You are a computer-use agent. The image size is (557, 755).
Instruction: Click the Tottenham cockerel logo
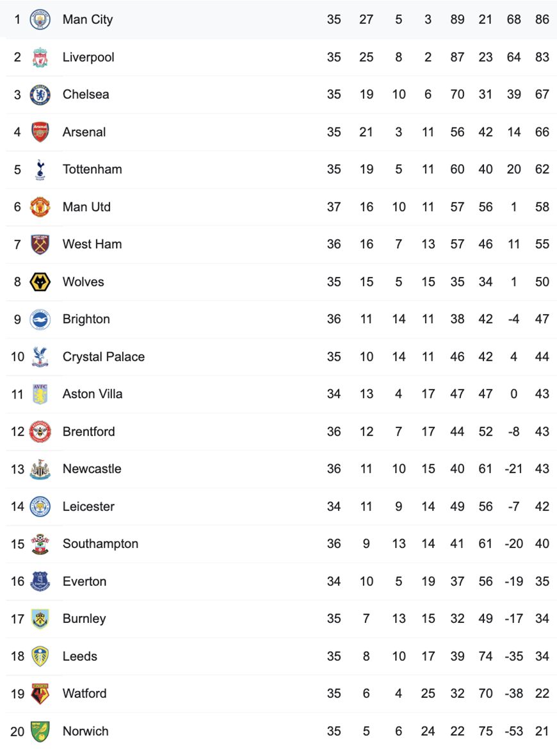point(40,169)
